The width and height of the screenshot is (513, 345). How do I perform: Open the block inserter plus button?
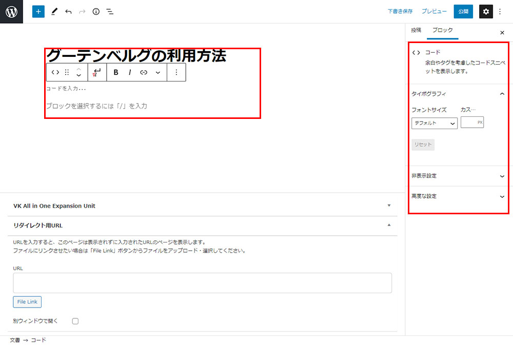click(x=38, y=11)
